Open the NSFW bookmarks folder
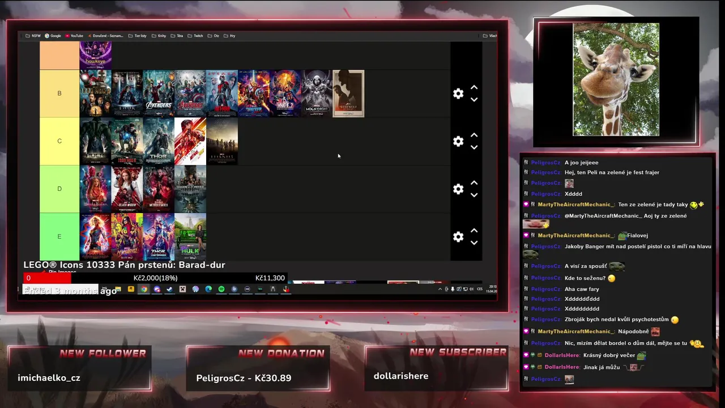Image resolution: width=725 pixels, height=408 pixels. coord(33,36)
